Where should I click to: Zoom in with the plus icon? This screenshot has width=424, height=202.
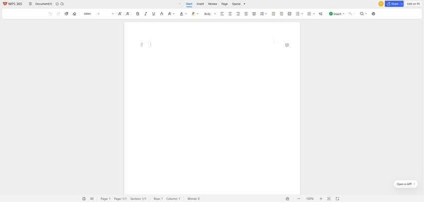pos(321,199)
